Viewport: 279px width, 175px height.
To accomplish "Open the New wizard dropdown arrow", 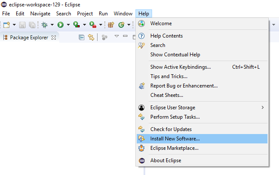I will pos(13,25).
